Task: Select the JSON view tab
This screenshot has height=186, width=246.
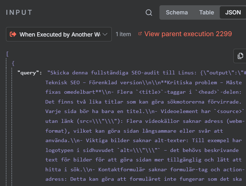Action: pos(233,12)
